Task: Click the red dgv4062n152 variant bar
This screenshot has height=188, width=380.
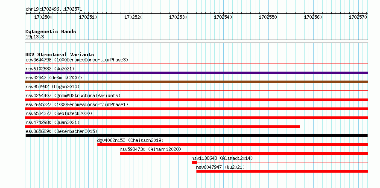Action: (x=233, y=145)
